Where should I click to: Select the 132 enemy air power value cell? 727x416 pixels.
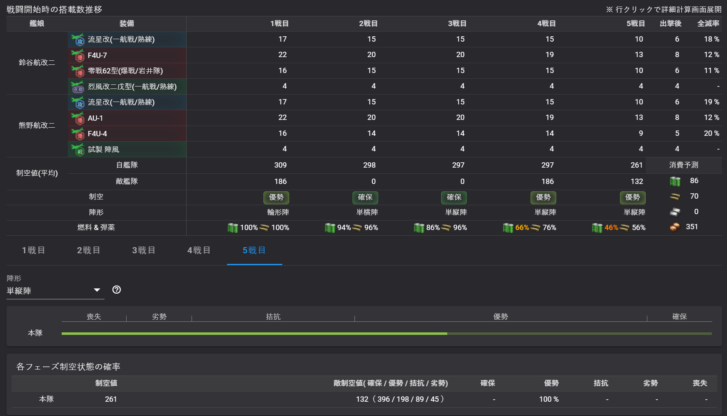(x=362, y=399)
